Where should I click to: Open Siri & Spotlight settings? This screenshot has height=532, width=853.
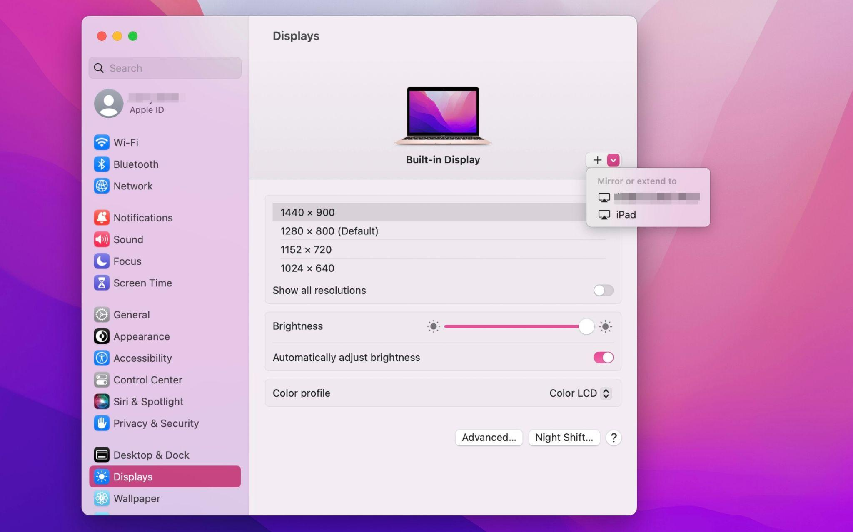pos(165,401)
